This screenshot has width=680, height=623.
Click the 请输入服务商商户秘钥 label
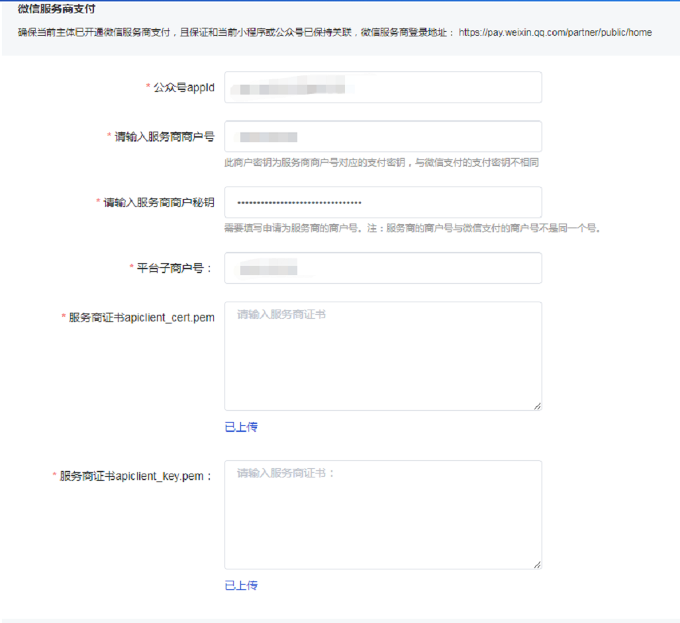[159, 202]
